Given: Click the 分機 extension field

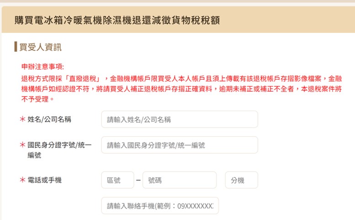Looking at the screenshot, I should pos(241,180).
